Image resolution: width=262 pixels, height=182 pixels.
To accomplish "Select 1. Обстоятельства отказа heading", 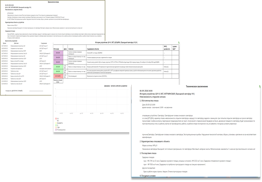I will pyautogui.click(x=149, y=101).
